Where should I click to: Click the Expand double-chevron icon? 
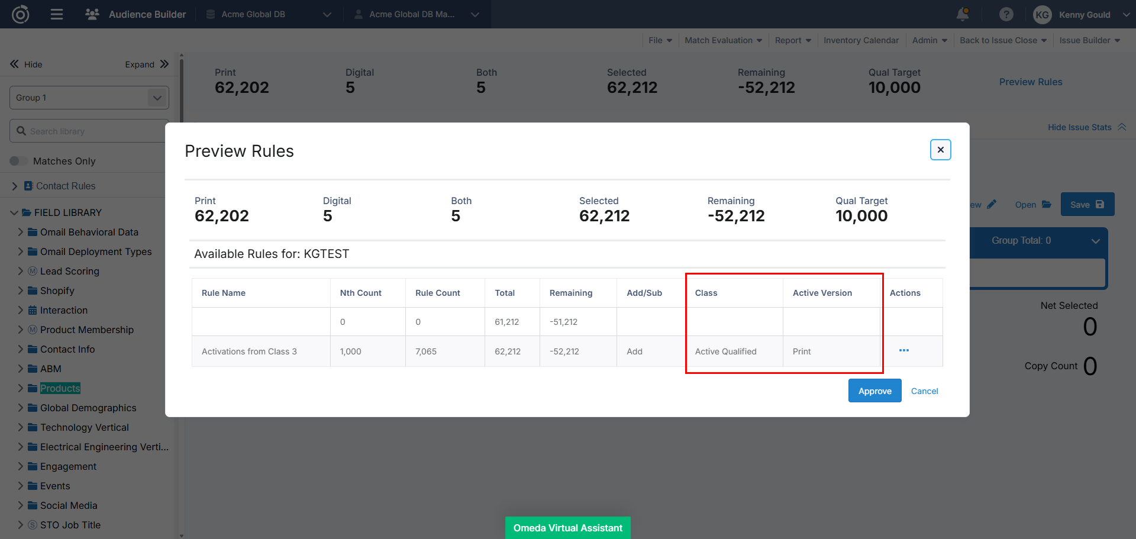(164, 64)
